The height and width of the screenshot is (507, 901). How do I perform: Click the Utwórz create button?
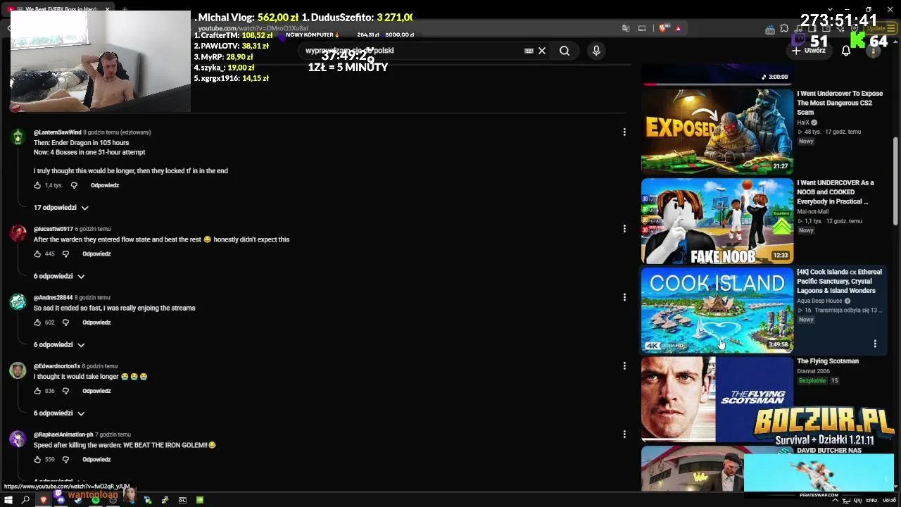809,51
